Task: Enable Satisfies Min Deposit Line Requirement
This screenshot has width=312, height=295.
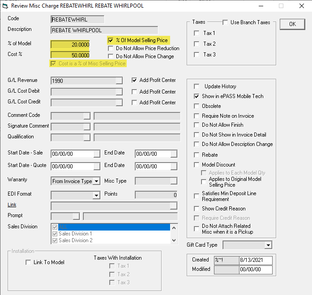Action: pos(197,196)
